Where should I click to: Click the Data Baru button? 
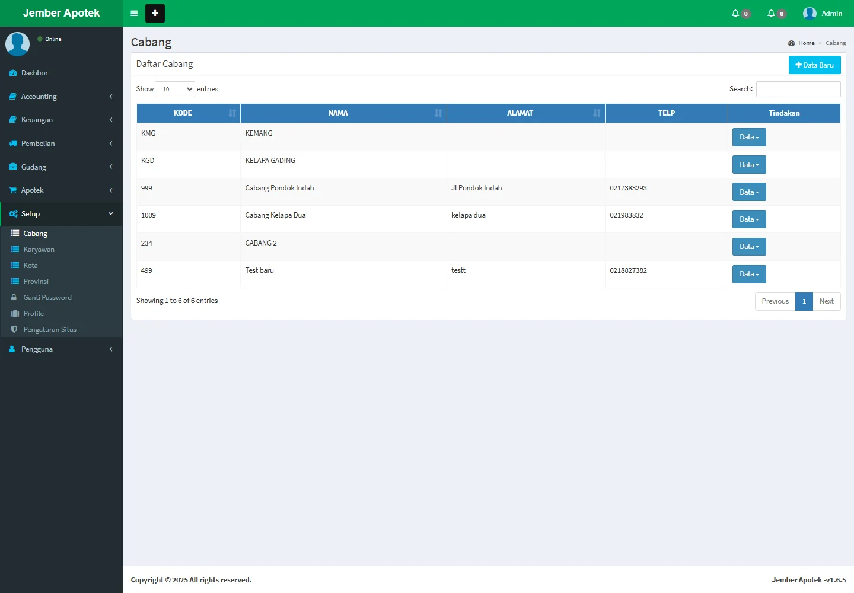pyautogui.click(x=814, y=65)
